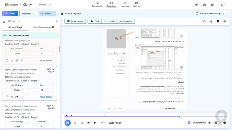232x130 pixels.
Task: Open the Dashboards menu
Action: coord(97,4)
